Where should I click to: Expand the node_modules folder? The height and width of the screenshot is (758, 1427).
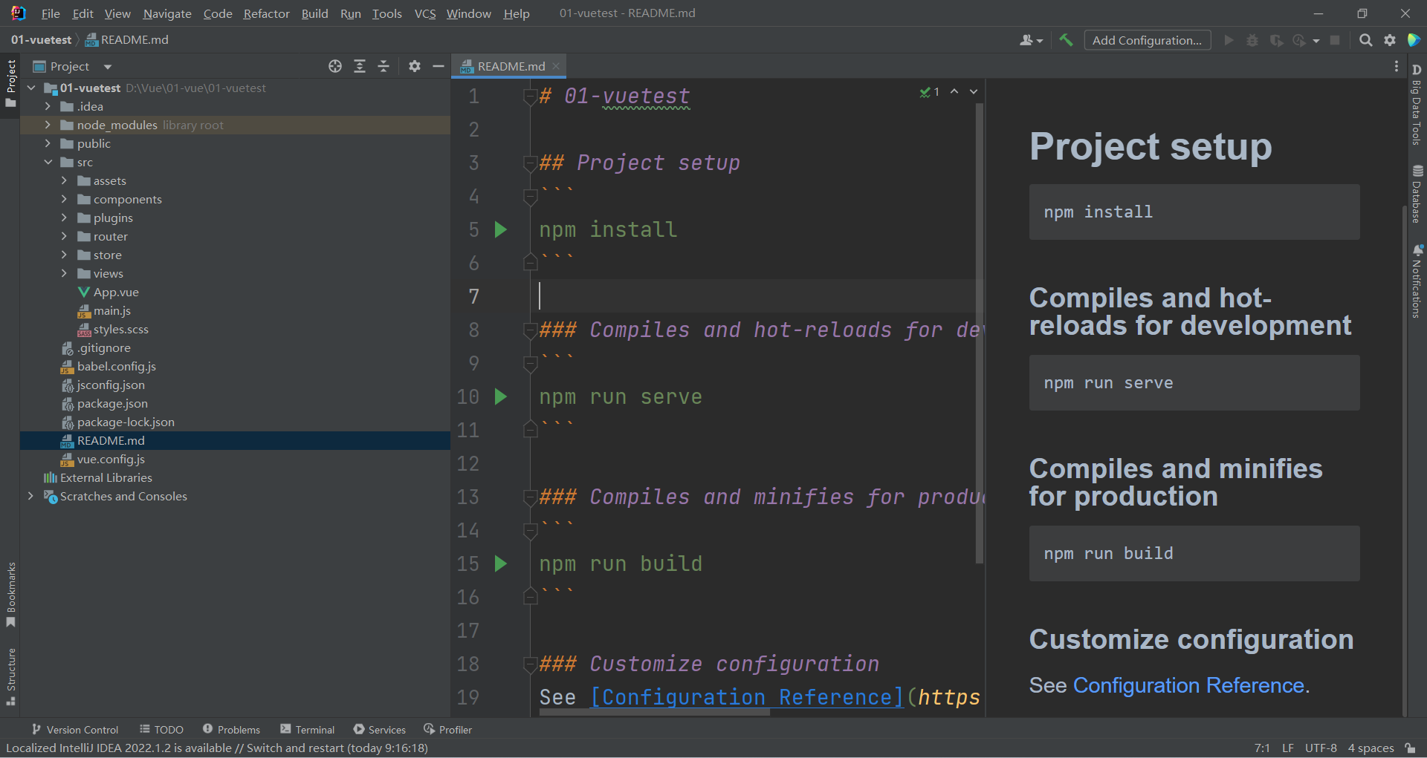(x=48, y=125)
